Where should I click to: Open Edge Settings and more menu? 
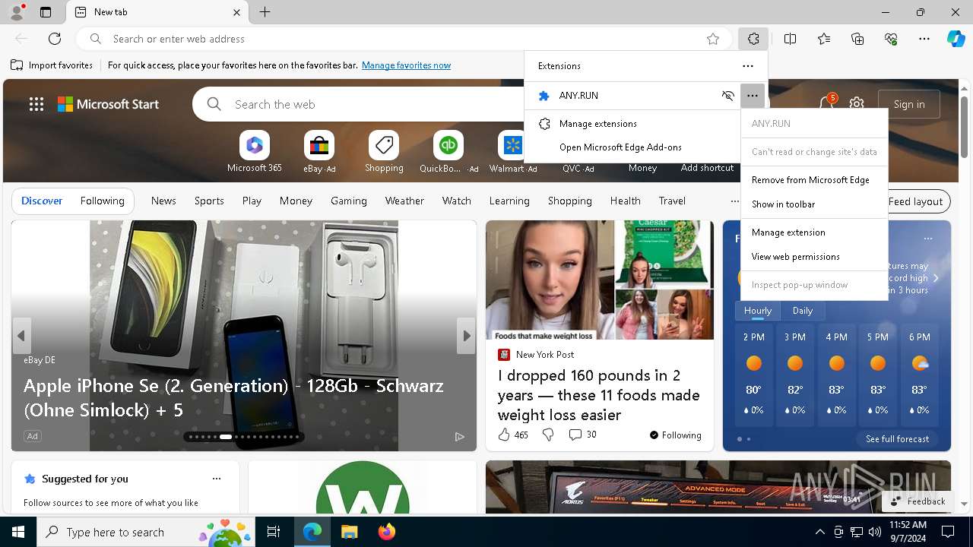point(924,39)
